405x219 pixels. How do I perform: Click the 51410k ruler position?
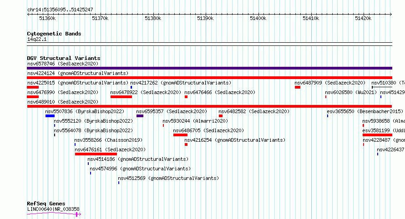click(311, 18)
